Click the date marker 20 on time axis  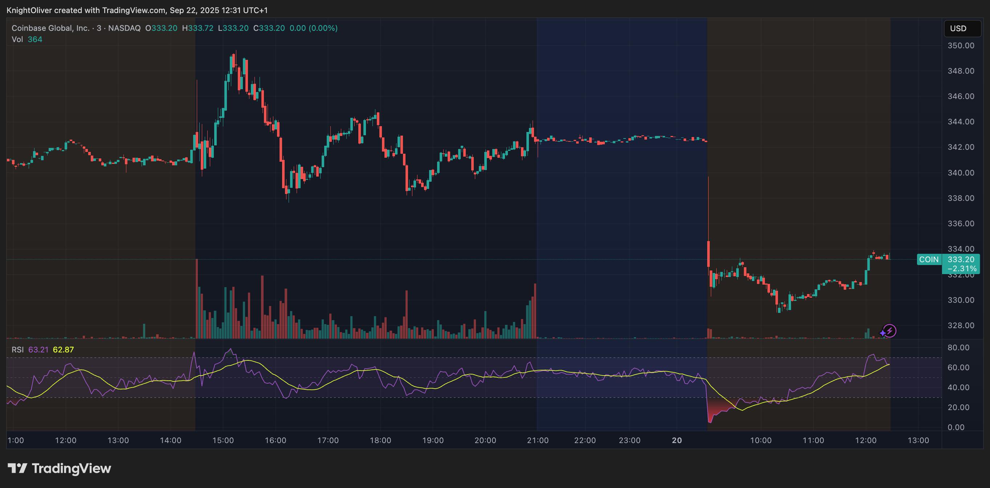[676, 441]
